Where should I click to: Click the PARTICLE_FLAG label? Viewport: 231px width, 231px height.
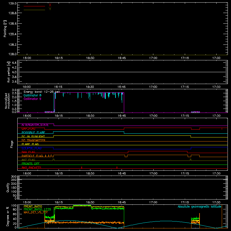(x=32, y=156)
